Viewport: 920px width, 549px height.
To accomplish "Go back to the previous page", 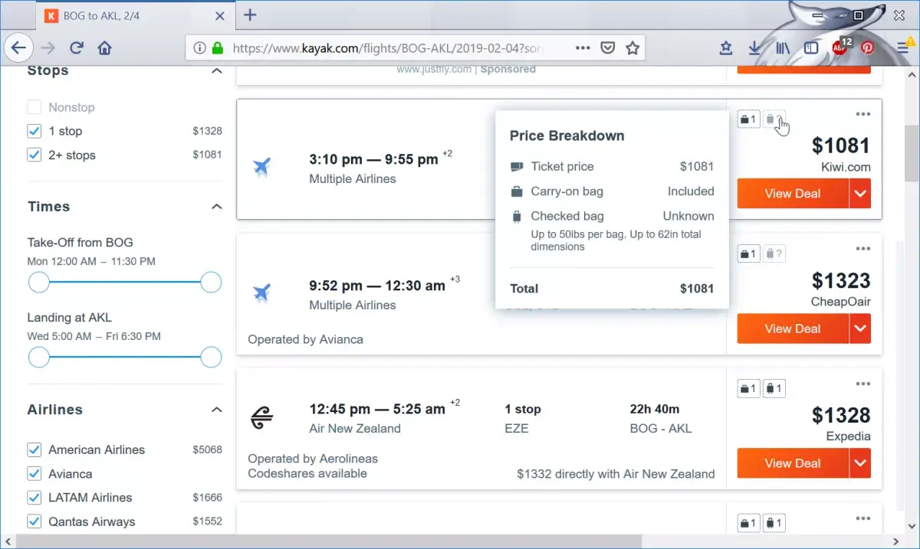I will (x=18, y=47).
